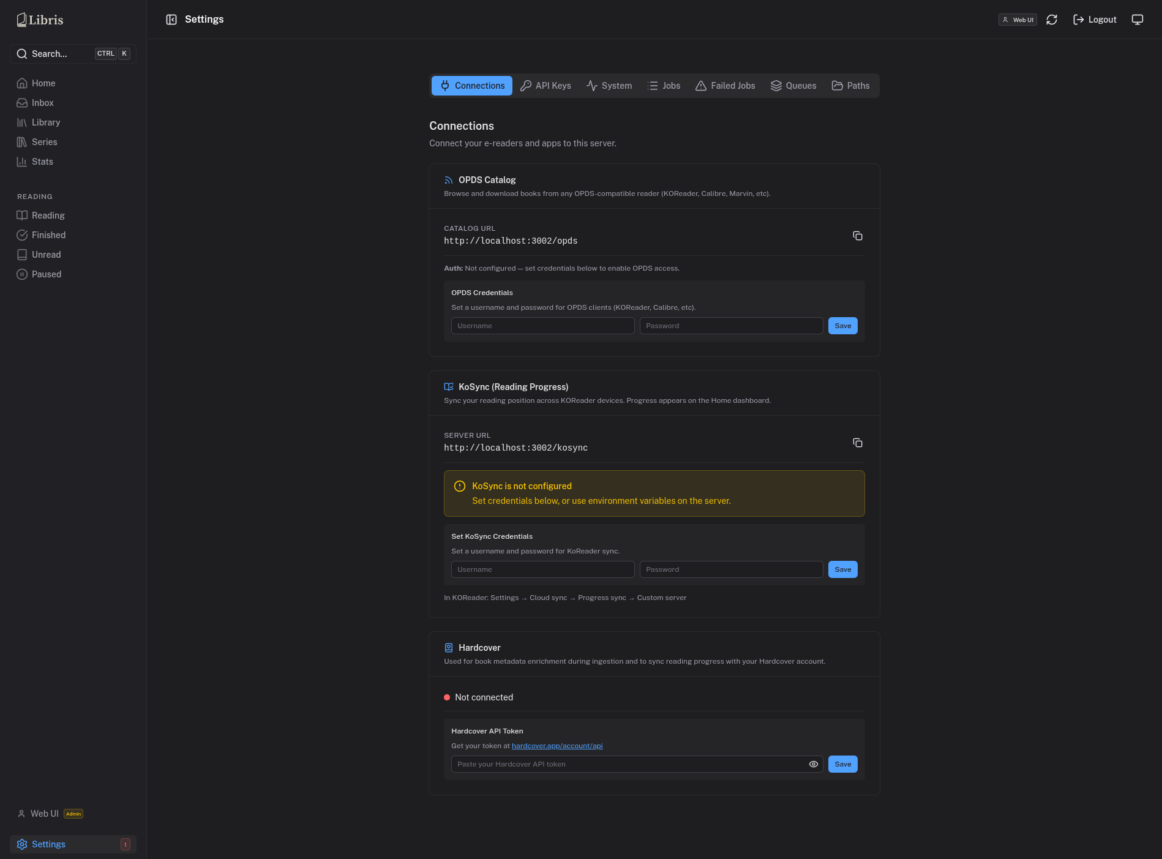Switch to the System tab

pos(609,86)
